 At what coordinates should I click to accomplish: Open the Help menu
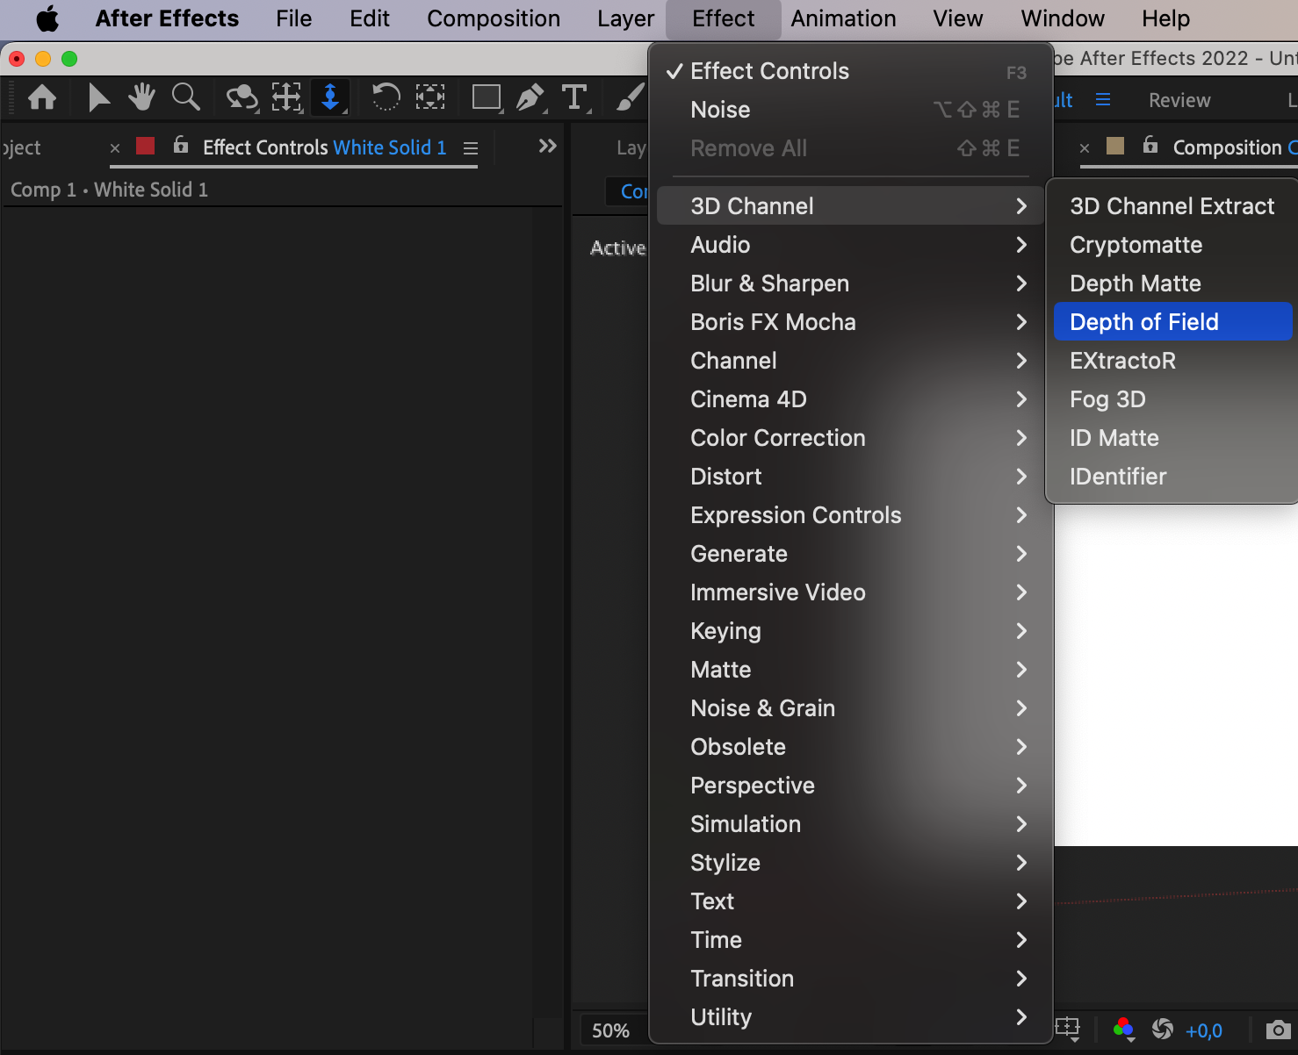[1165, 18]
